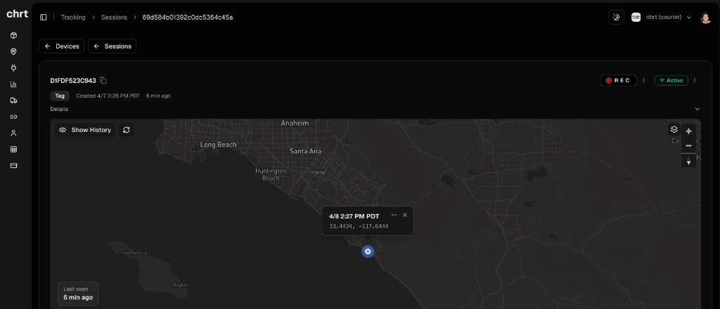Click chrt courier organization logo
Screen dimensions: 720x309
(636, 18)
